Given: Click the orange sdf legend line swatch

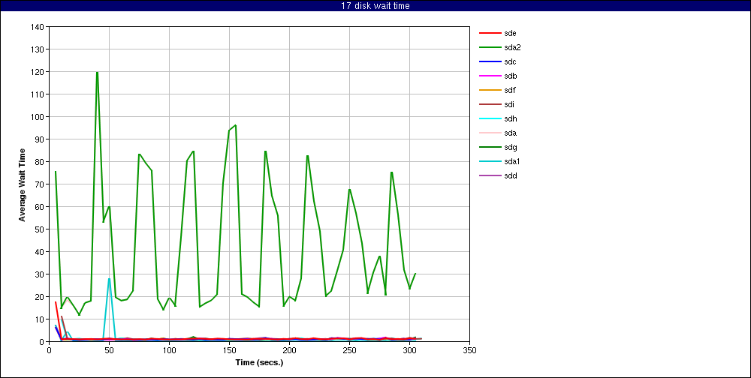Looking at the screenshot, I should [x=490, y=91].
